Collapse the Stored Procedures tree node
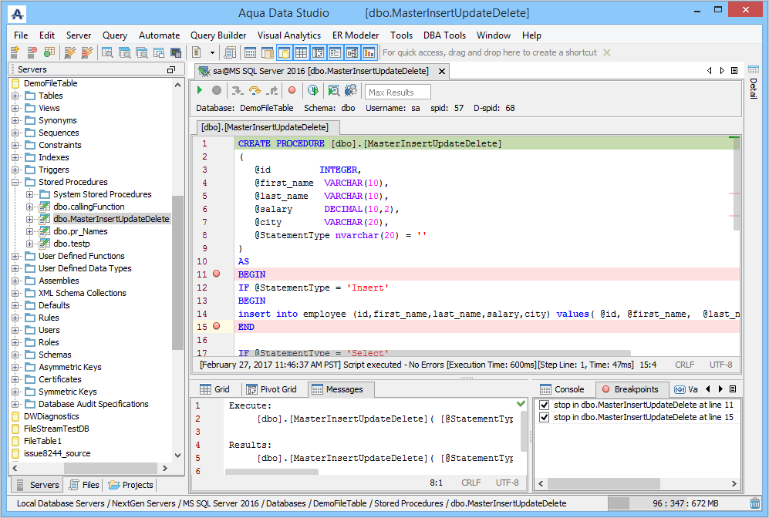Screen dimensions: 769x518 point(15,182)
